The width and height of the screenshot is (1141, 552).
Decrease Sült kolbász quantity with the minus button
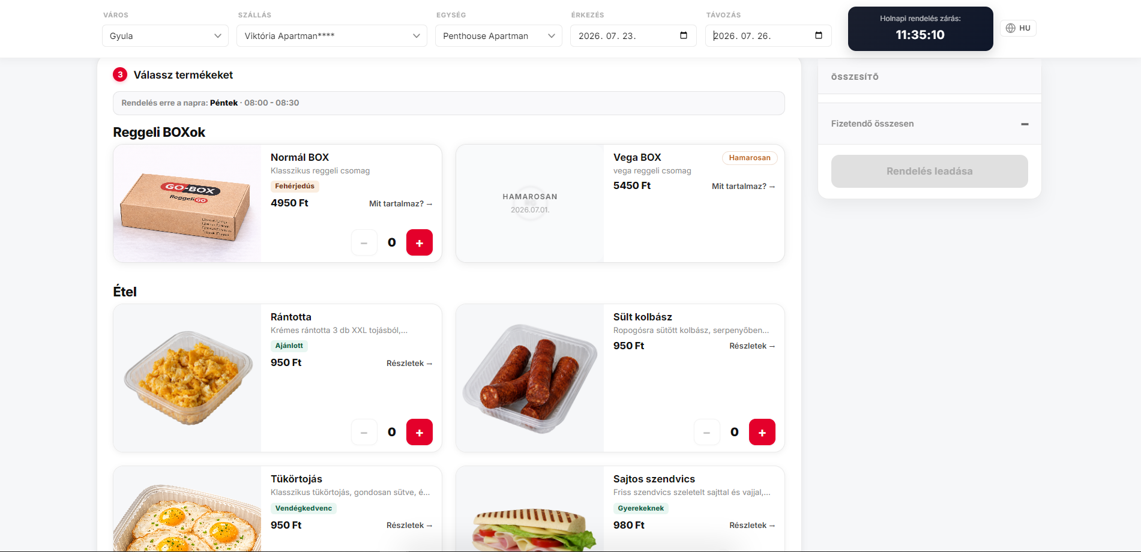tap(707, 432)
